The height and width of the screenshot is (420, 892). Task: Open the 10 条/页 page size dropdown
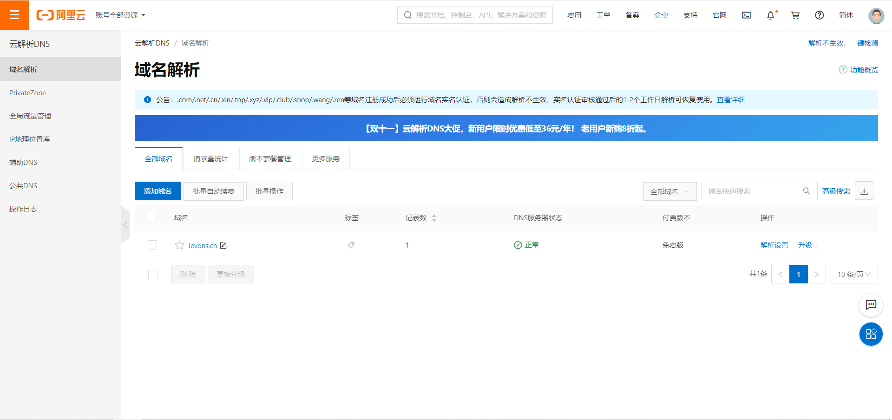tap(853, 274)
